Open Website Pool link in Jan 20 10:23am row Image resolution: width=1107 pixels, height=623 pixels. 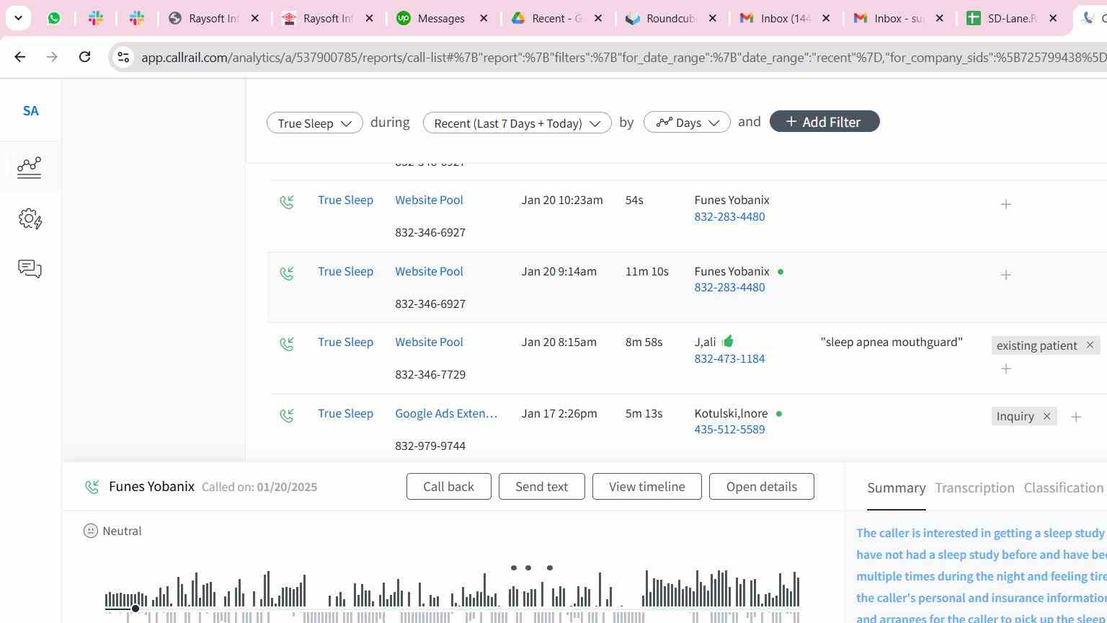click(429, 200)
